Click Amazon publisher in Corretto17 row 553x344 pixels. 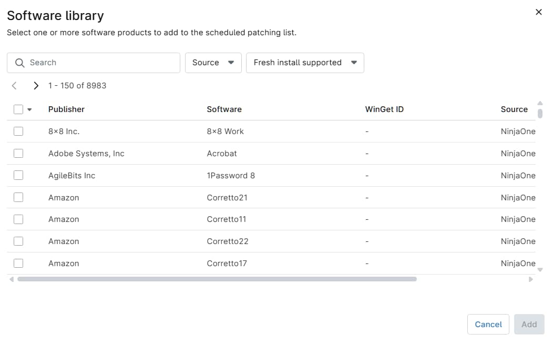[x=64, y=264]
